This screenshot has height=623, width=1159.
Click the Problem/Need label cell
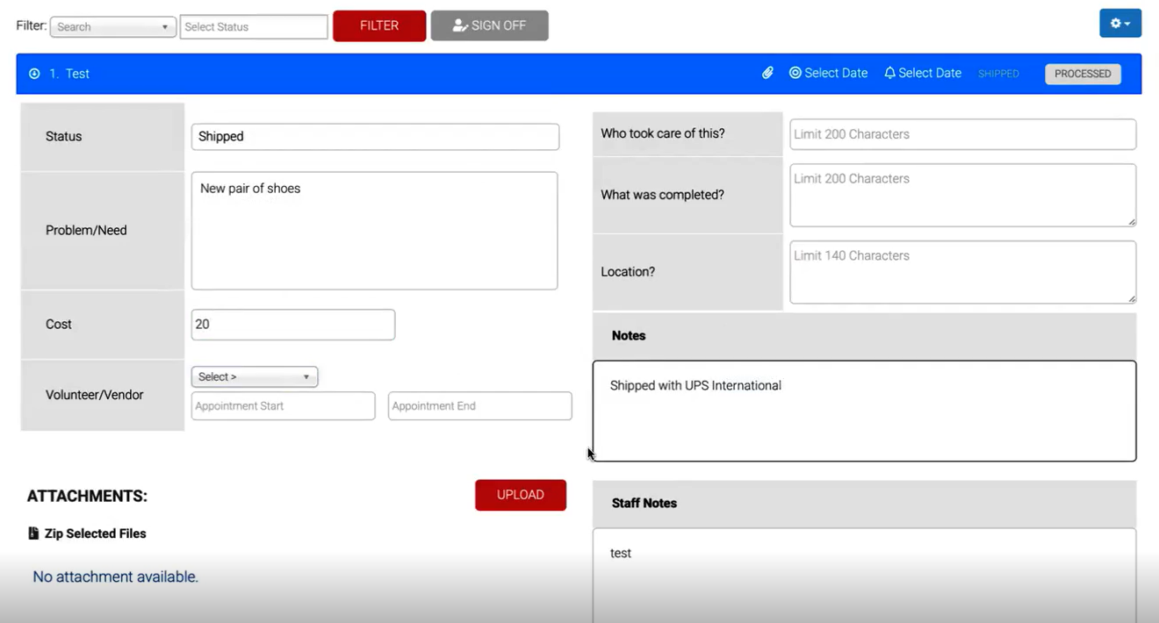tap(102, 231)
